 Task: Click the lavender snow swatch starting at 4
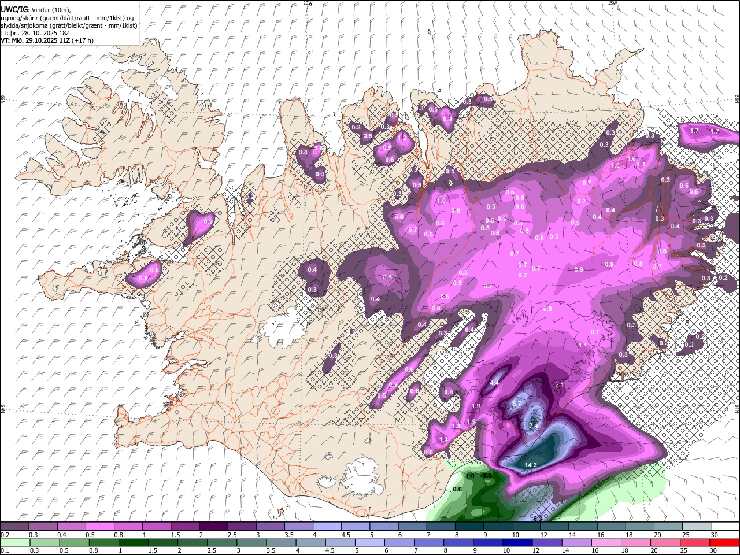[x=327, y=527]
